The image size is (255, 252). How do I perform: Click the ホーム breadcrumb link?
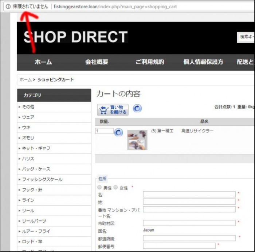[25, 80]
